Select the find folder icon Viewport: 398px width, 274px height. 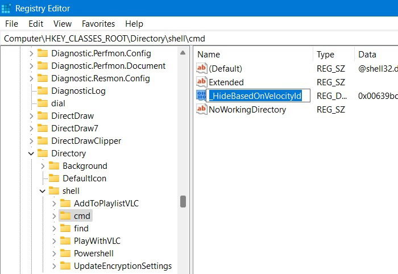tap(65, 228)
